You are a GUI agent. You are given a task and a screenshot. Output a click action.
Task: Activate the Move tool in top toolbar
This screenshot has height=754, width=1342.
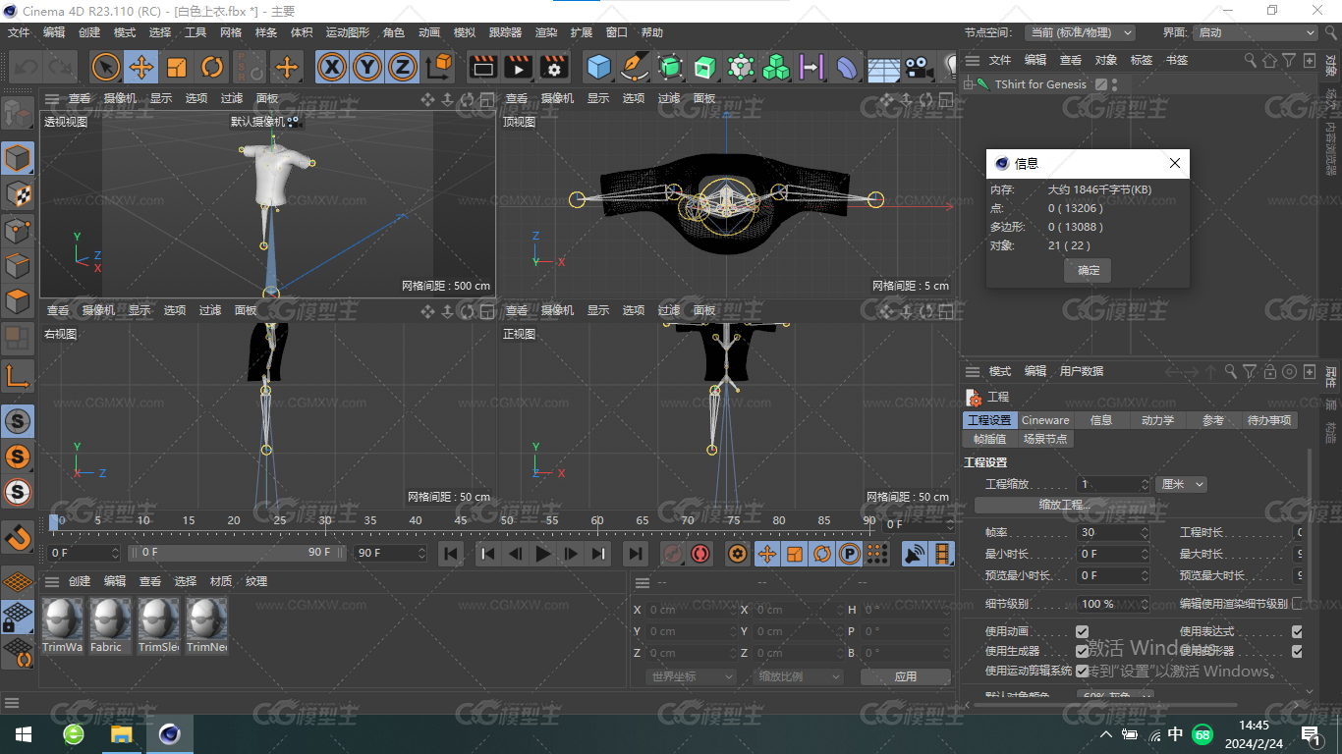click(141, 67)
